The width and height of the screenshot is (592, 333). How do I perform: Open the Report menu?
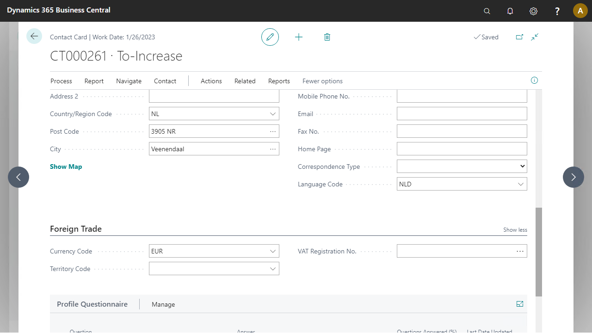coord(94,81)
